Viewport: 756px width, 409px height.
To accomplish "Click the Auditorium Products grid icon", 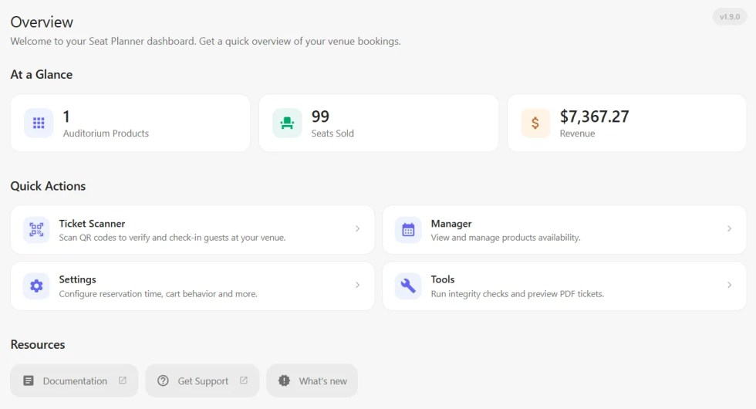I will pyautogui.click(x=39, y=123).
